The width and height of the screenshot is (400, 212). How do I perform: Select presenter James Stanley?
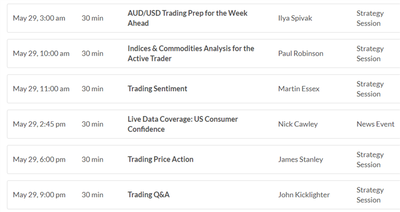click(301, 159)
